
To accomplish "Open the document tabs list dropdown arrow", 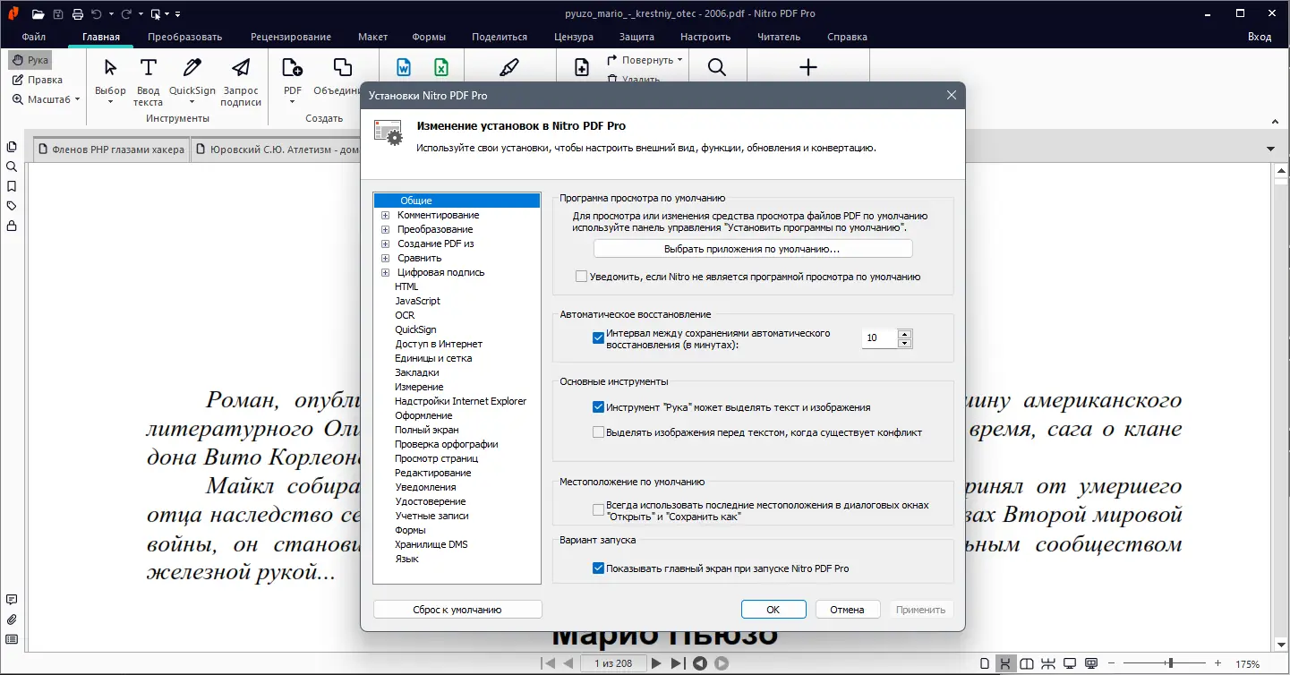I will click(1270, 149).
